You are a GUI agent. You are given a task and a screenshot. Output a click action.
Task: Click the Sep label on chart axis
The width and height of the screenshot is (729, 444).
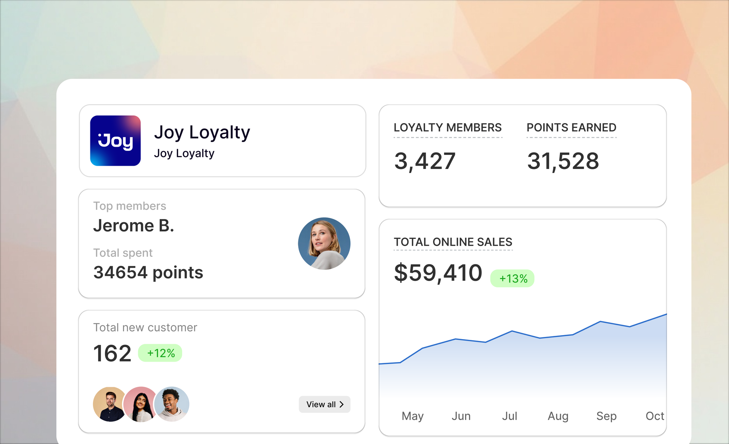pyautogui.click(x=606, y=416)
